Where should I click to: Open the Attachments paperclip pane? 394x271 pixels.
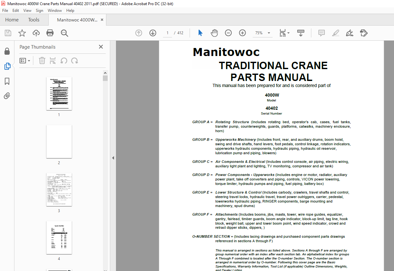coord(7,96)
